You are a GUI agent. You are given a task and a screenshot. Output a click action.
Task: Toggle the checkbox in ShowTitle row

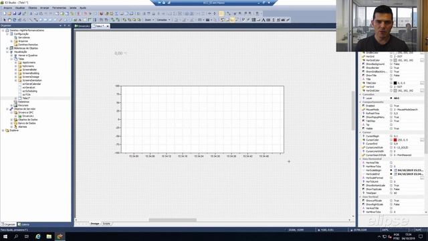click(391, 76)
